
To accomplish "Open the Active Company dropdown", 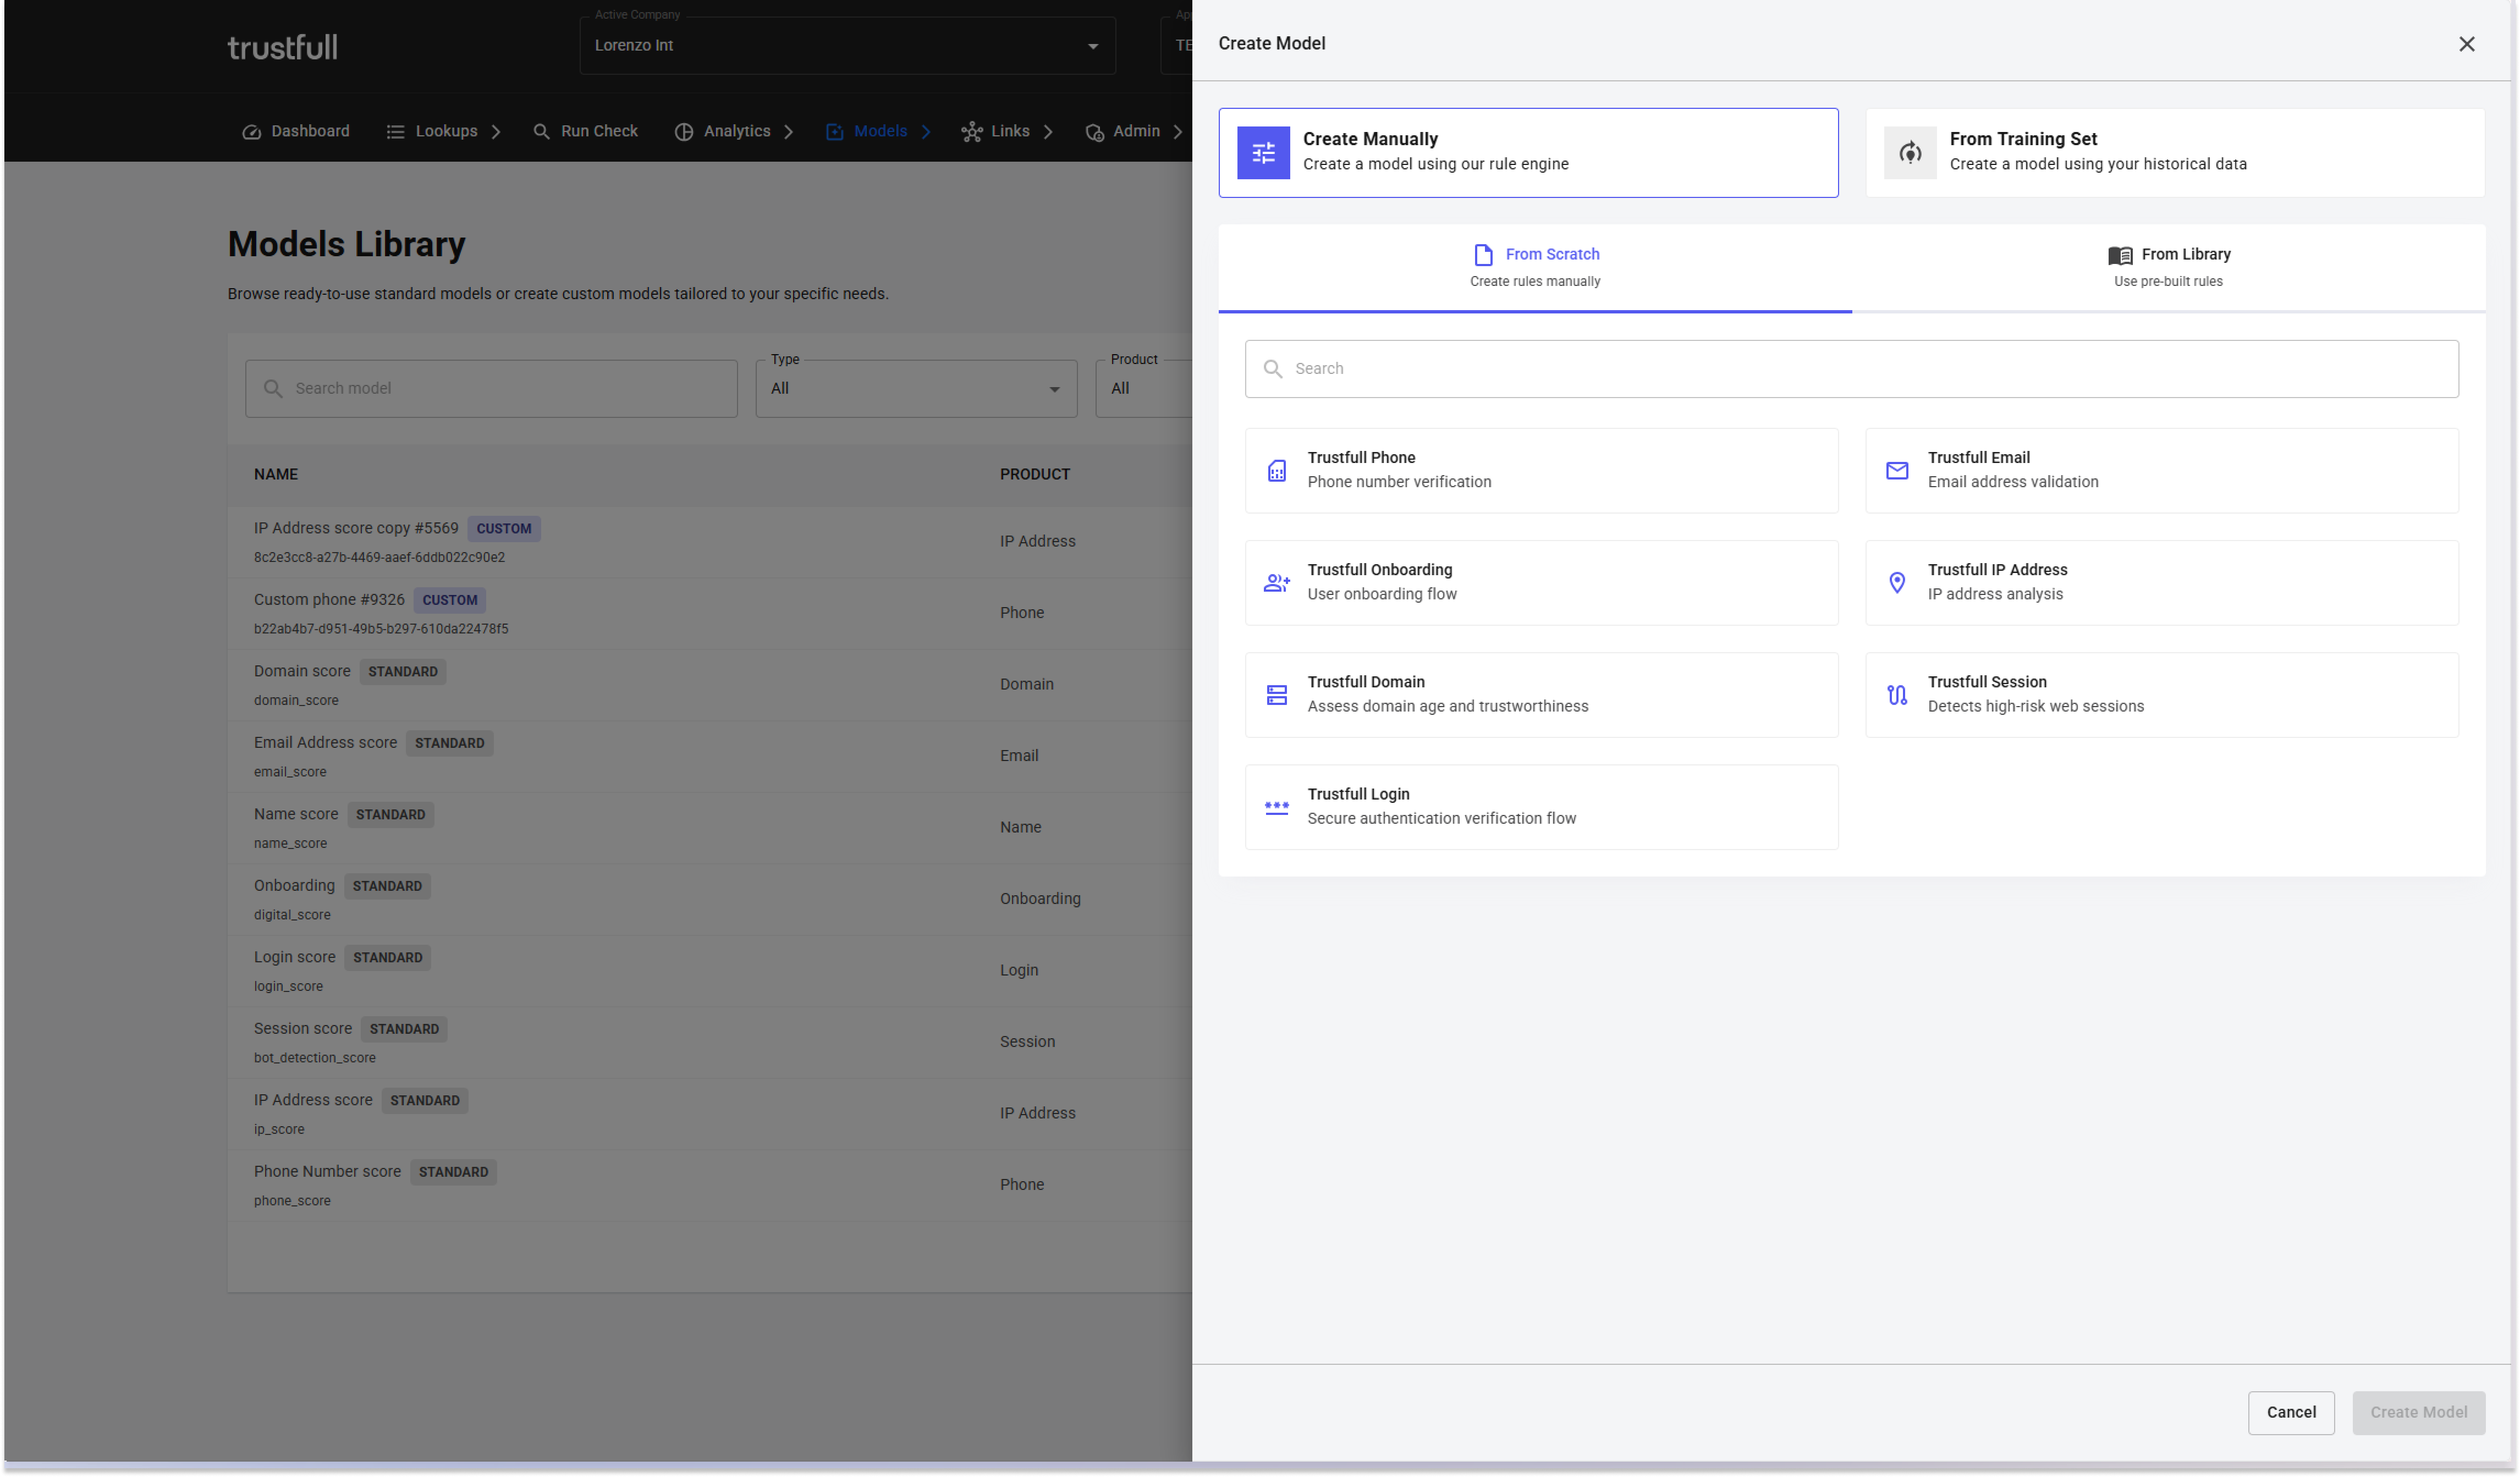I will click(846, 46).
